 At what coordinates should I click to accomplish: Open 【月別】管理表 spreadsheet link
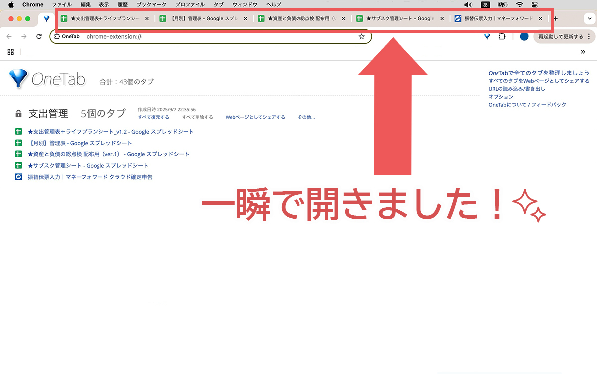80,143
